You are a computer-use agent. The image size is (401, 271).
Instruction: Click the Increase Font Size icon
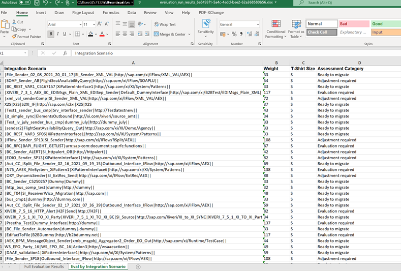[x=100, y=24]
